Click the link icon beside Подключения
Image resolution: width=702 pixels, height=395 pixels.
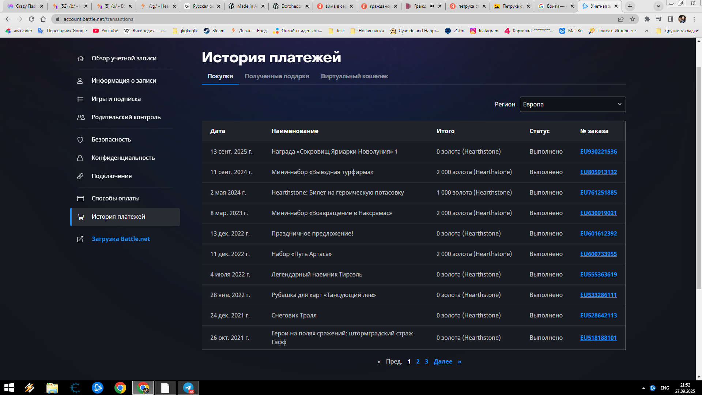pyautogui.click(x=80, y=176)
